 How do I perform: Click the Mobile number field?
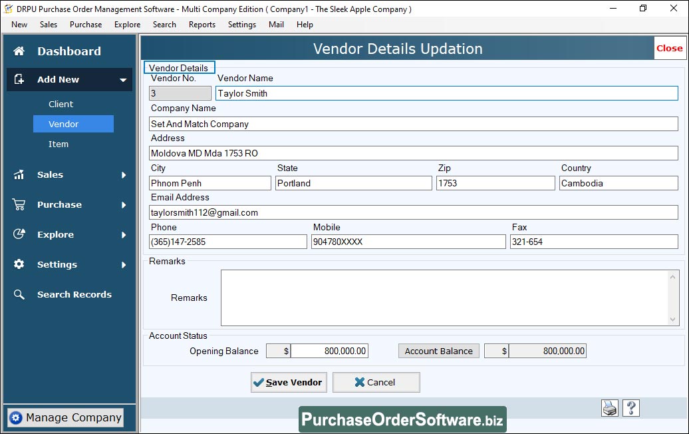point(408,242)
